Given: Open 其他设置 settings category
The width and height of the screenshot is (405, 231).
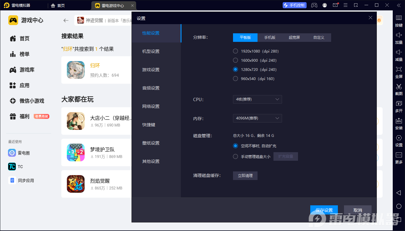Looking at the screenshot, I should pyautogui.click(x=156, y=161).
